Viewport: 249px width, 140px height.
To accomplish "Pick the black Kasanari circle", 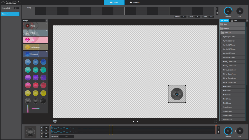I will point(43,101).
